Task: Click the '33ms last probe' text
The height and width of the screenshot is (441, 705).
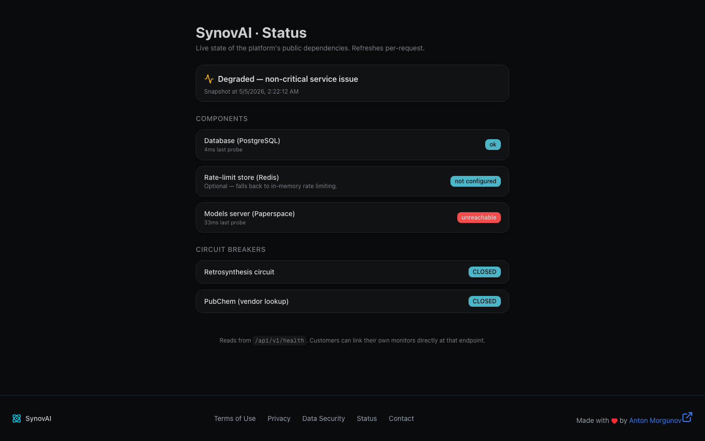Action: [x=225, y=223]
